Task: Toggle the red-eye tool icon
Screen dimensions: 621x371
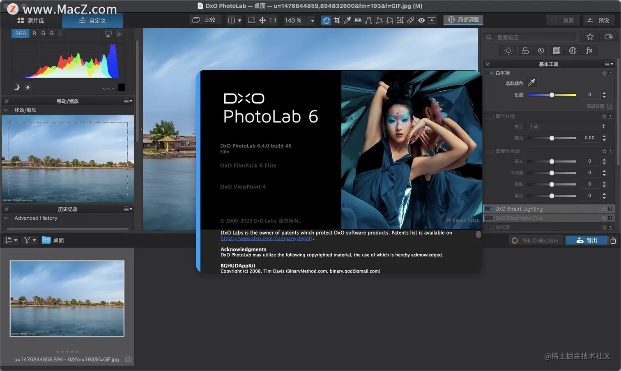Action: 421,20
